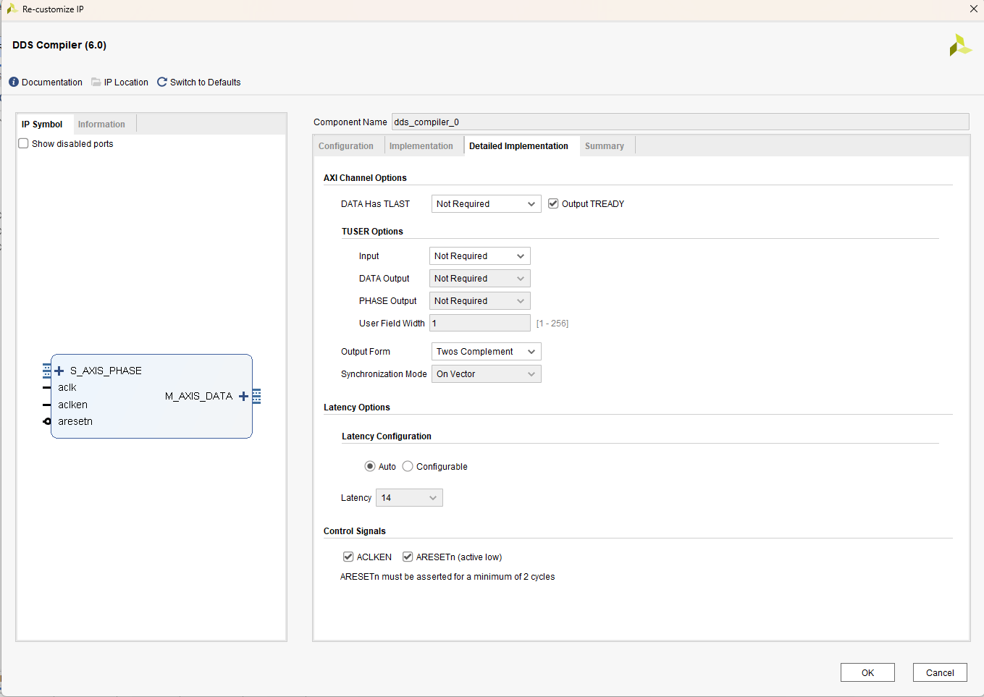
Task: Close the Re-customize IP dialog
Action: pyautogui.click(x=973, y=9)
